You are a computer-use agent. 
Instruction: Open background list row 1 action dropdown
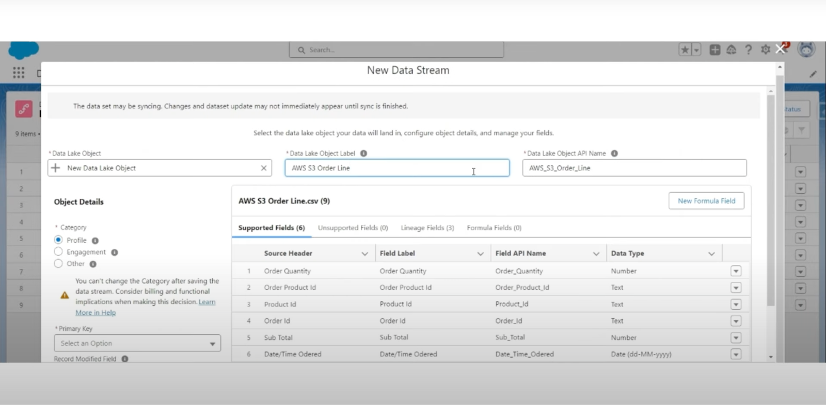pos(801,172)
